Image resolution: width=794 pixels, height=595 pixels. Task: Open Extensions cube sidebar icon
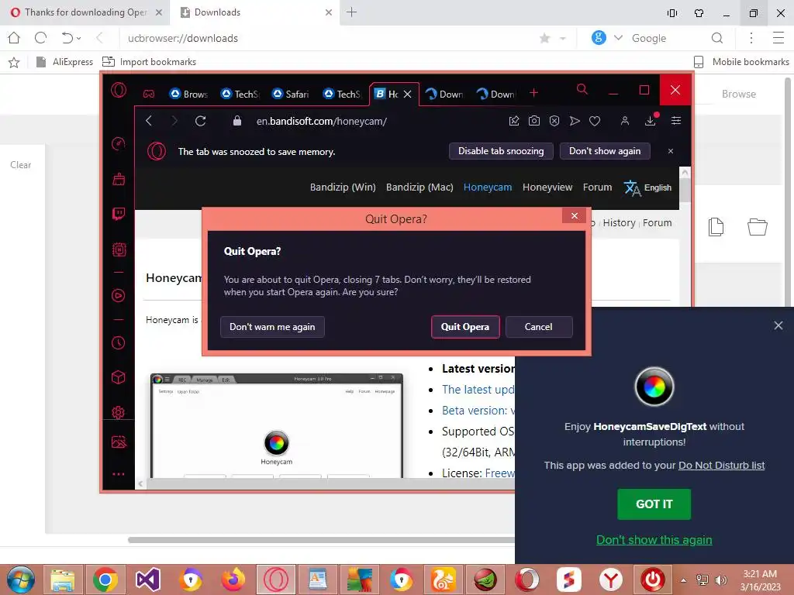click(x=119, y=377)
